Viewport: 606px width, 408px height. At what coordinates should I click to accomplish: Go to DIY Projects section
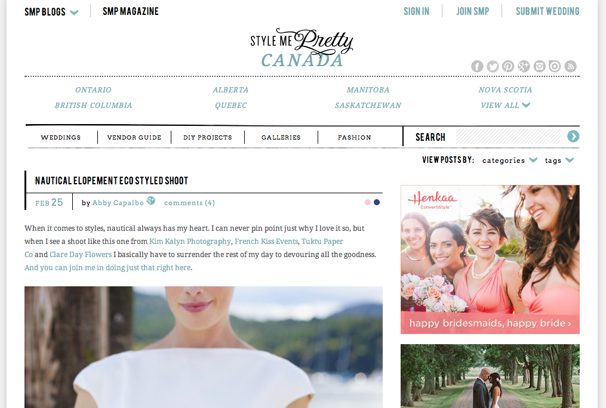point(208,137)
